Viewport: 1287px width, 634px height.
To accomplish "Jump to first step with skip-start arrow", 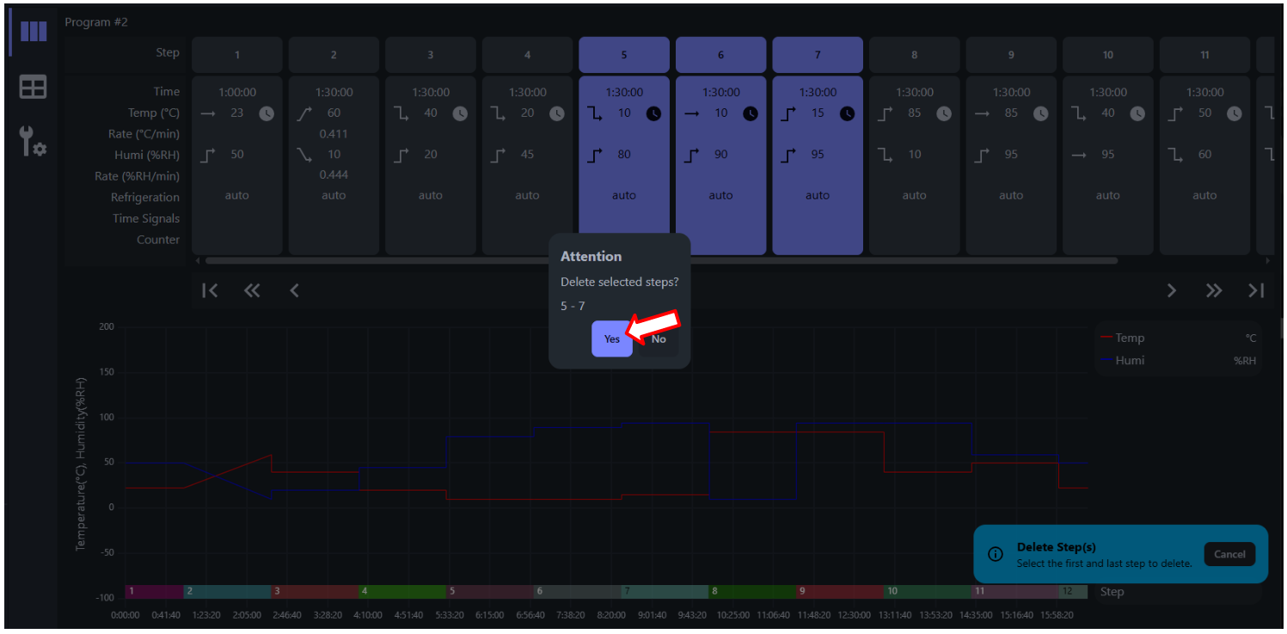I will click(210, 290).
